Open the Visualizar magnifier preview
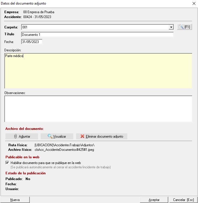This screenshot has height=203, width=198. tap(57, 136)
